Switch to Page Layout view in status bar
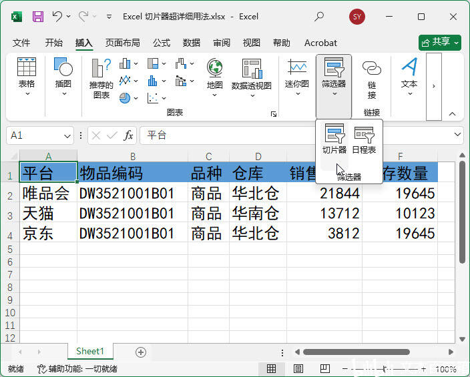The width and height of the screenshot is (470, 377). pyautogui.click(x=298, y=368)
